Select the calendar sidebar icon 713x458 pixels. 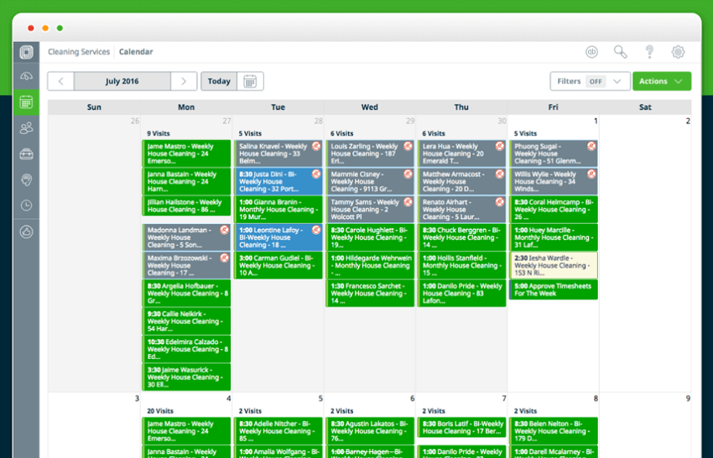(26, 102)
